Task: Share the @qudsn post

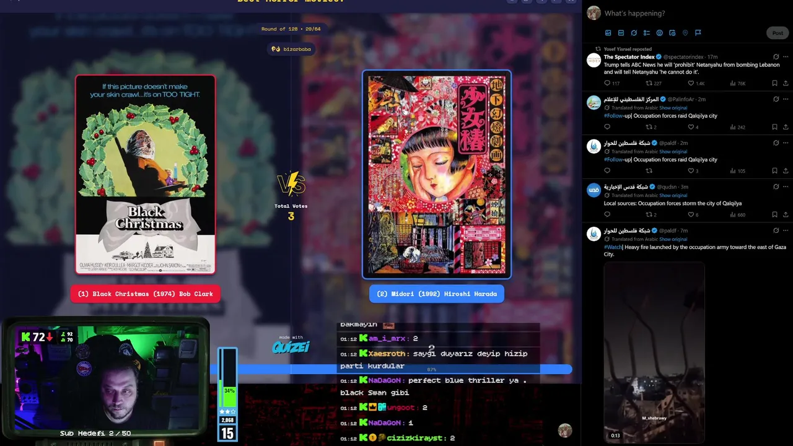Action: pyautogui.click(x=786, y=214)
